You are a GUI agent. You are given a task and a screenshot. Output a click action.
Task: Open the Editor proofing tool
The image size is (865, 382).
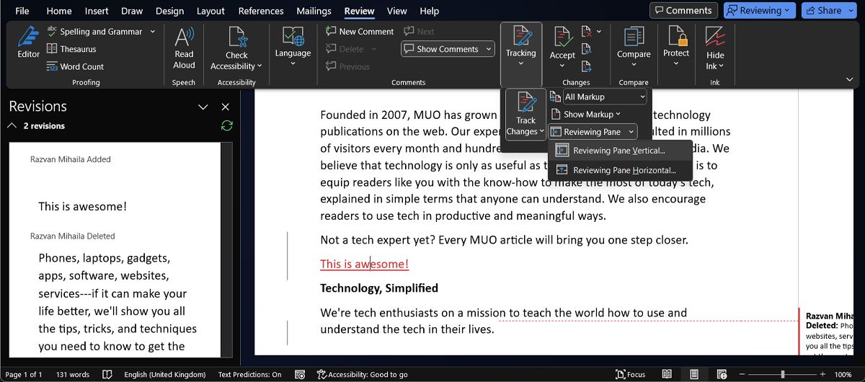(x=29, y=42)
